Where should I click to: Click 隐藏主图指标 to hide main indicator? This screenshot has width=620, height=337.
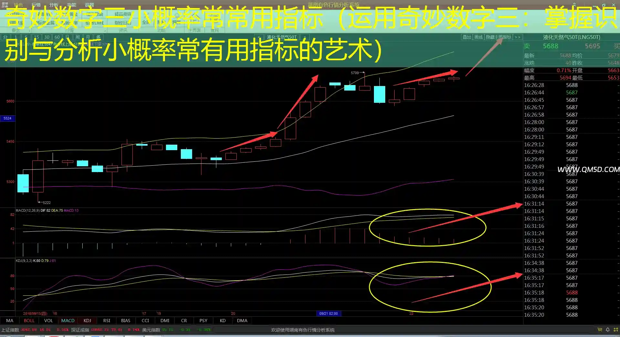(x=499, y=37)
